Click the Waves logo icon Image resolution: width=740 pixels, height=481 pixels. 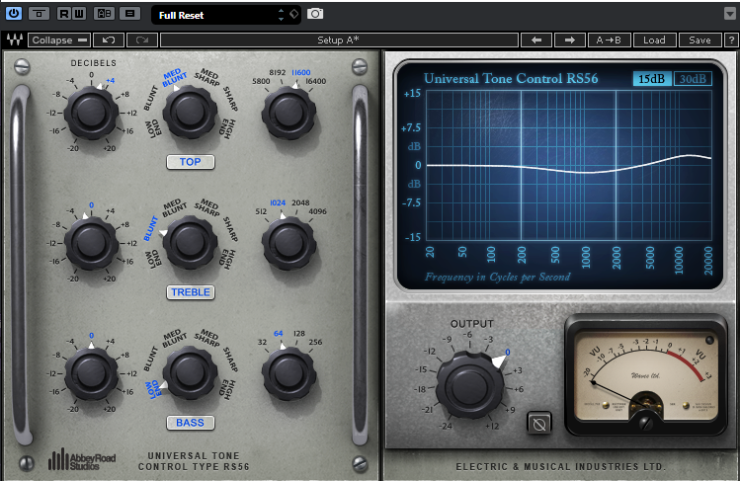[x=14, y=40]
